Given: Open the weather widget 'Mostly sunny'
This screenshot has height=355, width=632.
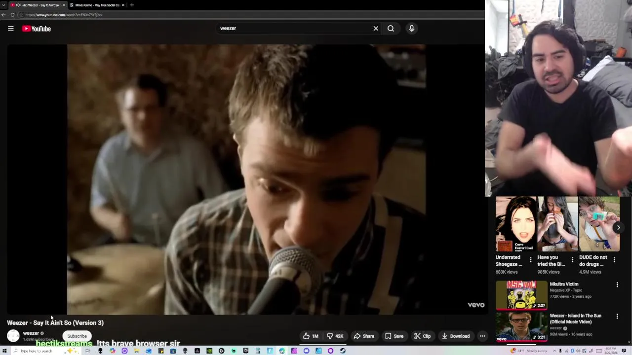Looking at the screenshot, I should point(528,351).
